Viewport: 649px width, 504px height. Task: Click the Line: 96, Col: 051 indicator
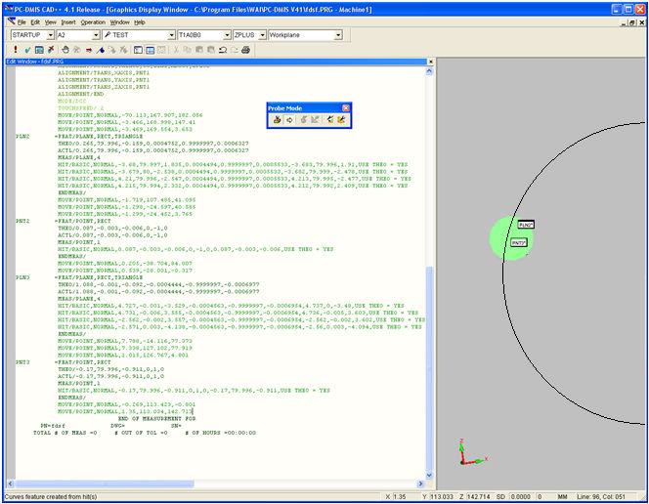click(601, 496)
